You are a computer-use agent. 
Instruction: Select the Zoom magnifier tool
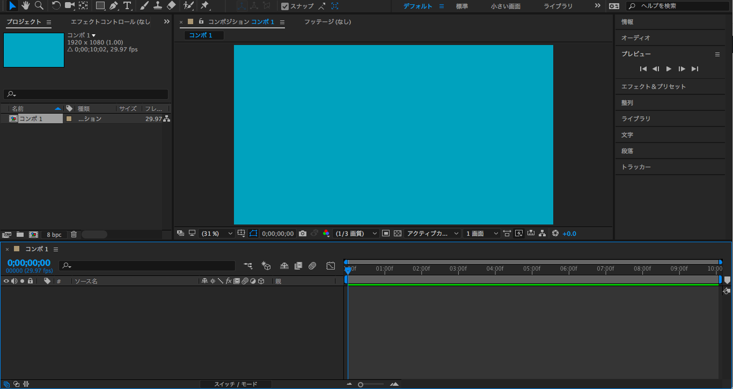[x=39, y=6]
